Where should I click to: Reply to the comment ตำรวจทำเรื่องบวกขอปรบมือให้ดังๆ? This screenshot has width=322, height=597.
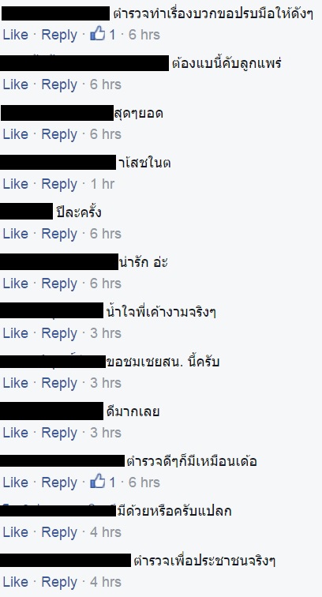coord(59,35)
